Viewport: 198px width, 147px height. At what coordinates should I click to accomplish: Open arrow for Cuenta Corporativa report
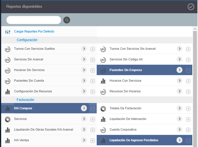coord(179,129)
